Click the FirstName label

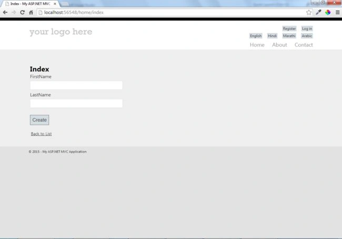pyautogui.click(x=41, y=77)
